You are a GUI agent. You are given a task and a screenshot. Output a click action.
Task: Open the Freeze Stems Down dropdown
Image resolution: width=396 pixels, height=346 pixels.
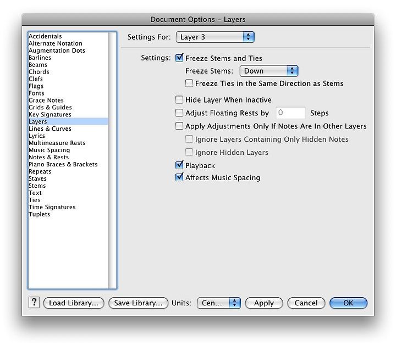click(269, 71)
